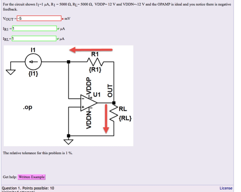
Task: Click the VOUT answer input field
Action: (x=39, y=18)
